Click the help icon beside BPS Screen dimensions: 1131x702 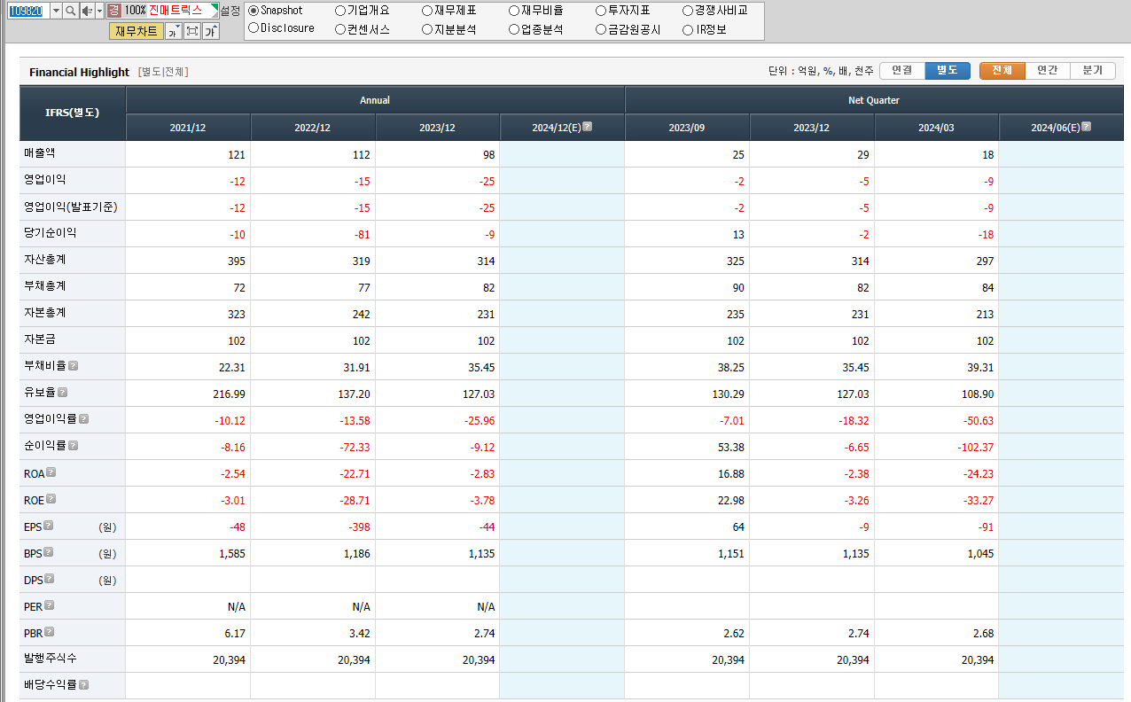49,552
